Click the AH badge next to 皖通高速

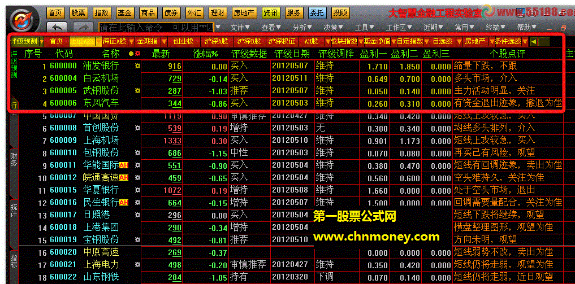124,178
